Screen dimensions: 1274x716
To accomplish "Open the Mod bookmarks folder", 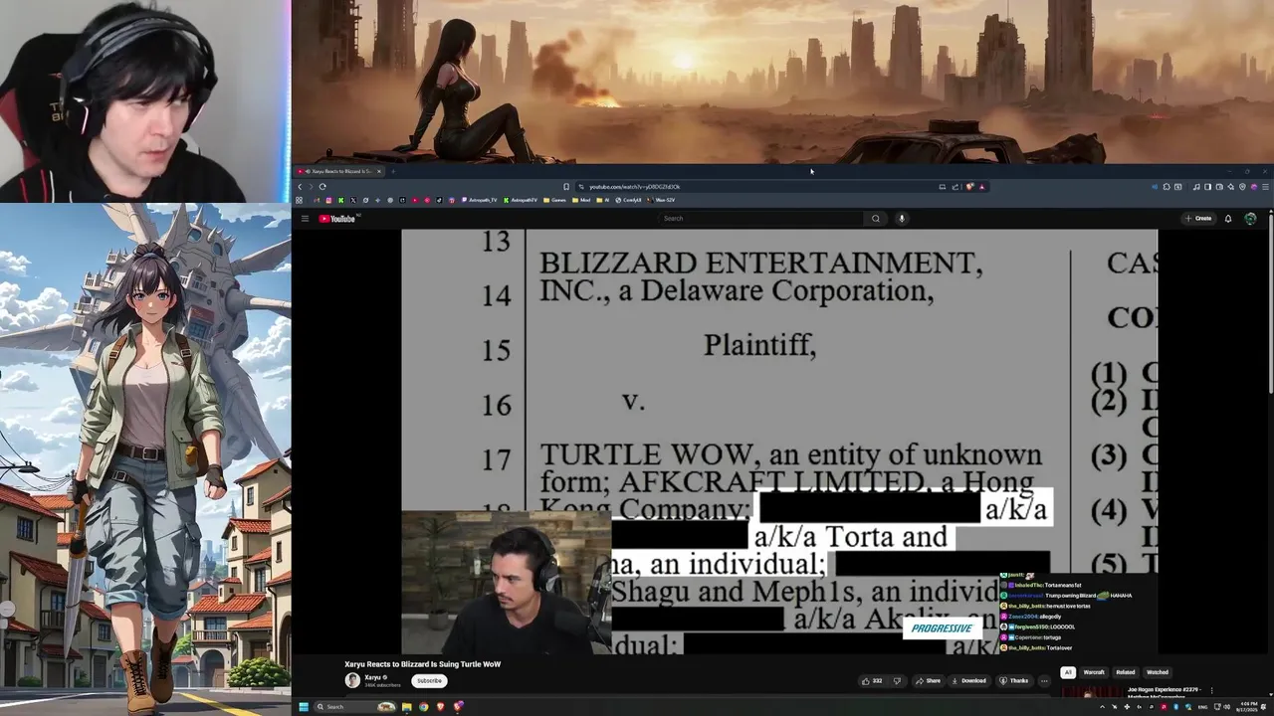I will [x=583, y=200].
